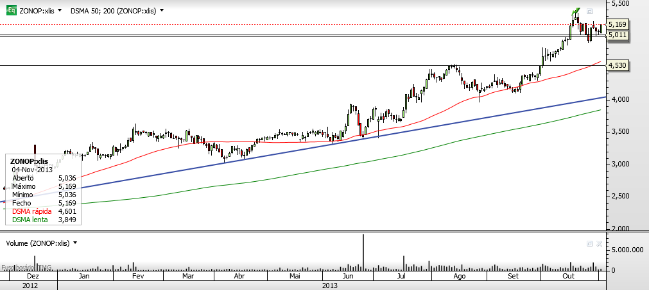Select the Mai month on time axis
The height and width of the screenshot is (290, 649).
tap(294, 276)
